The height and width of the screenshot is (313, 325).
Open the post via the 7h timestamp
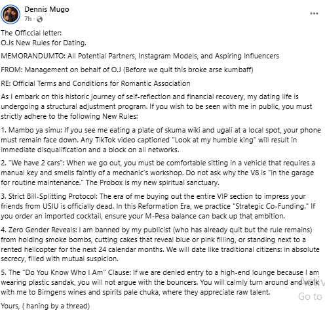coord(28,19)
